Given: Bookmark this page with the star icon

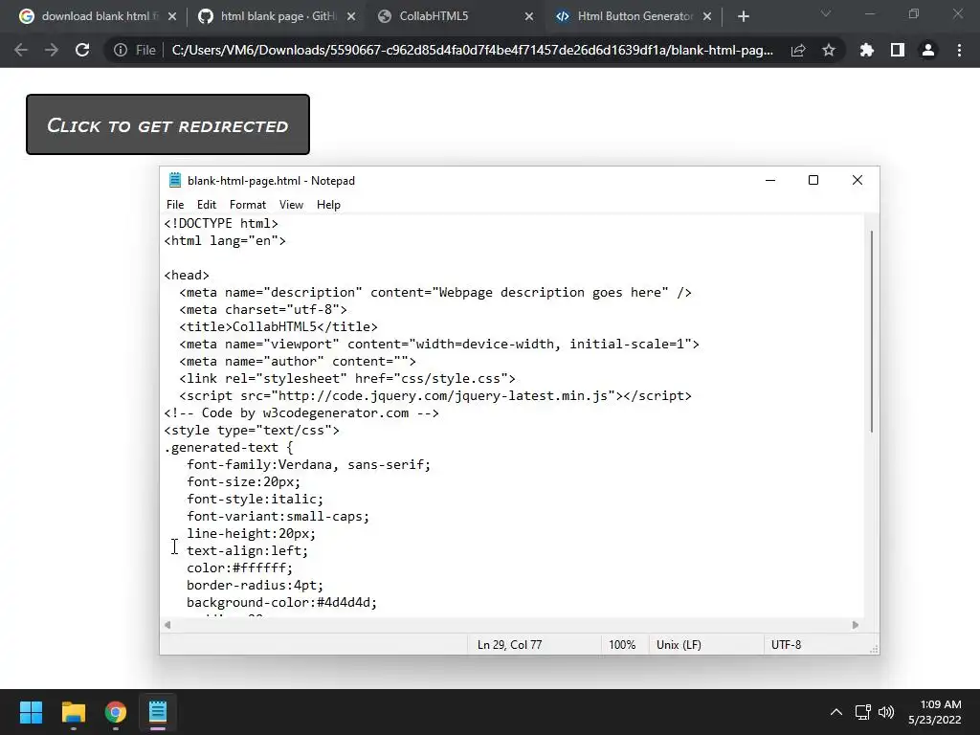Looking at the screenshot, I should (829, 50).
